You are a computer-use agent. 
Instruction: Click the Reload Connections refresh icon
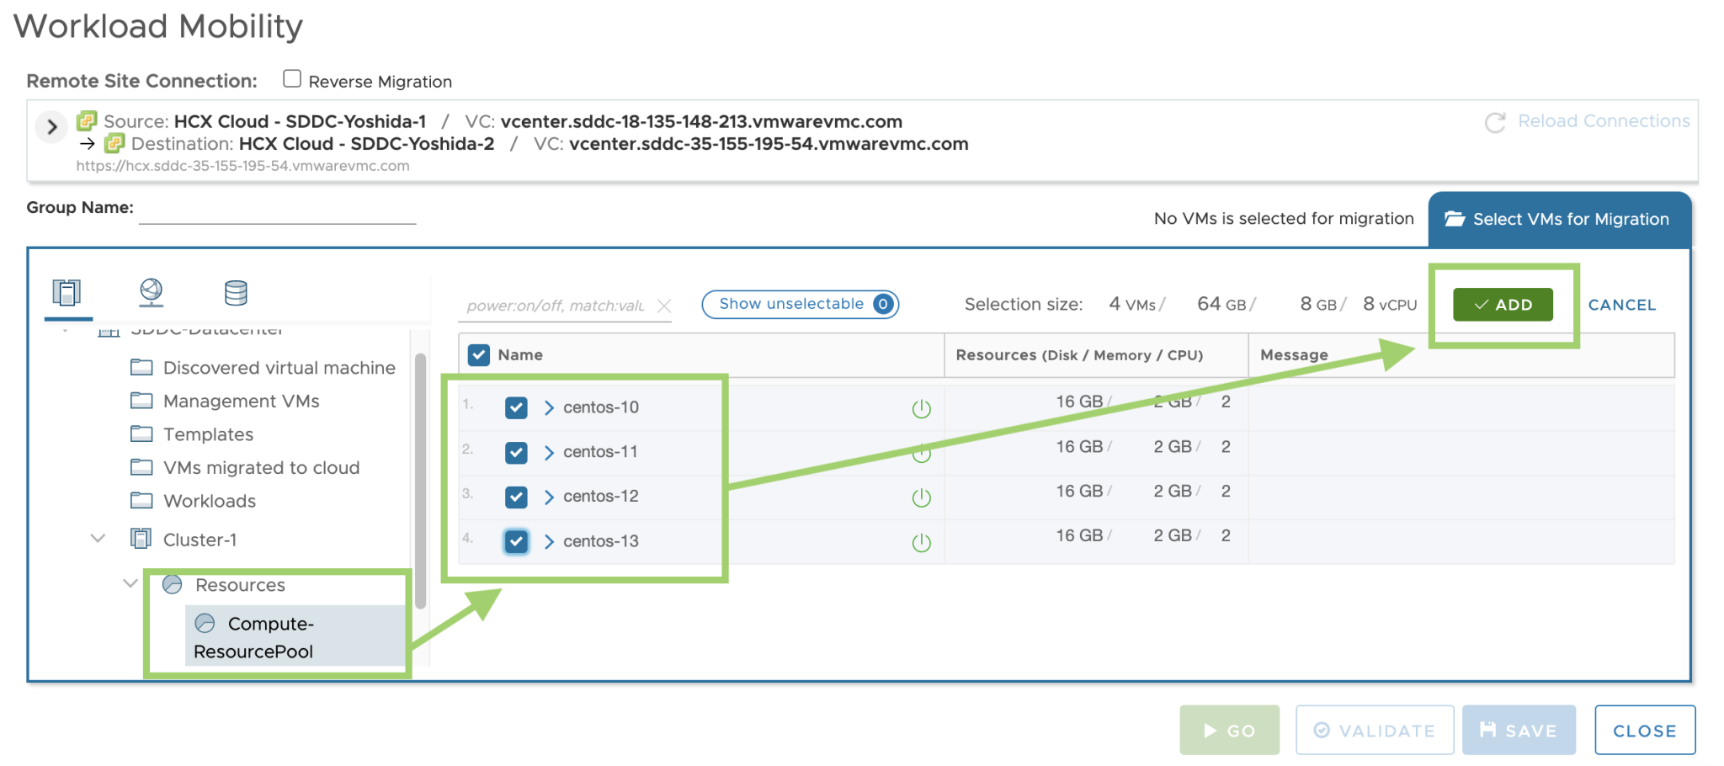[x=1494, y=120]
